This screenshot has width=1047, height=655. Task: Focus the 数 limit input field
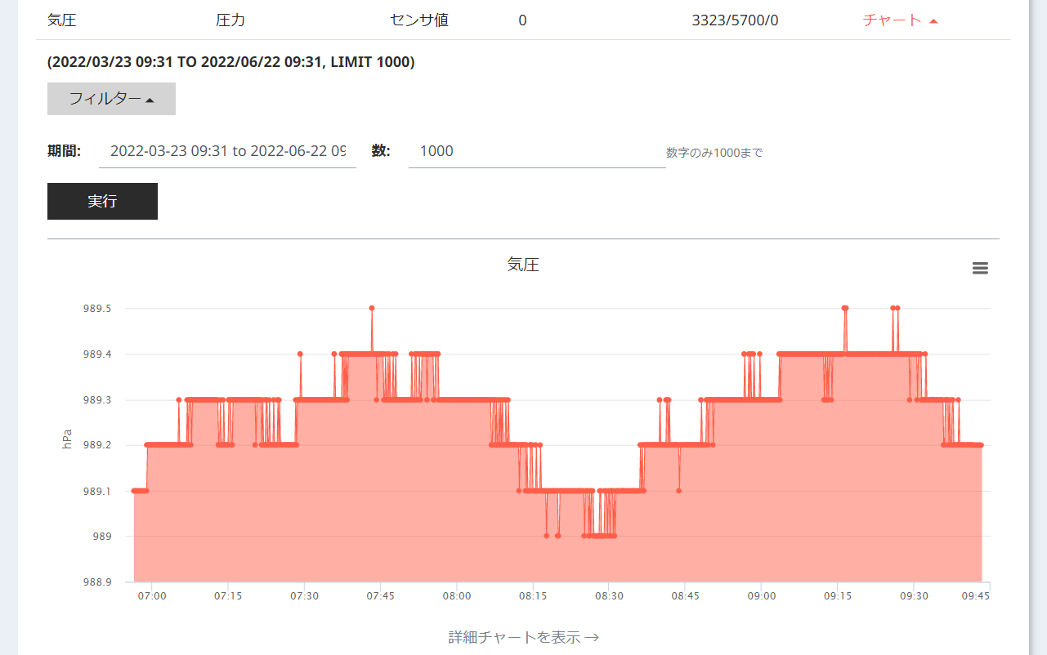click(x=536, y=151)
